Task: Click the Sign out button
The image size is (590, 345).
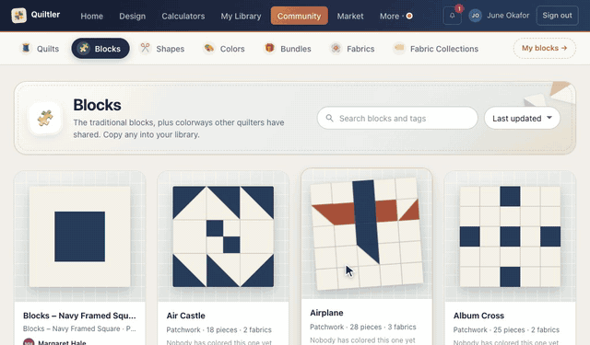Action: [557, 16]
